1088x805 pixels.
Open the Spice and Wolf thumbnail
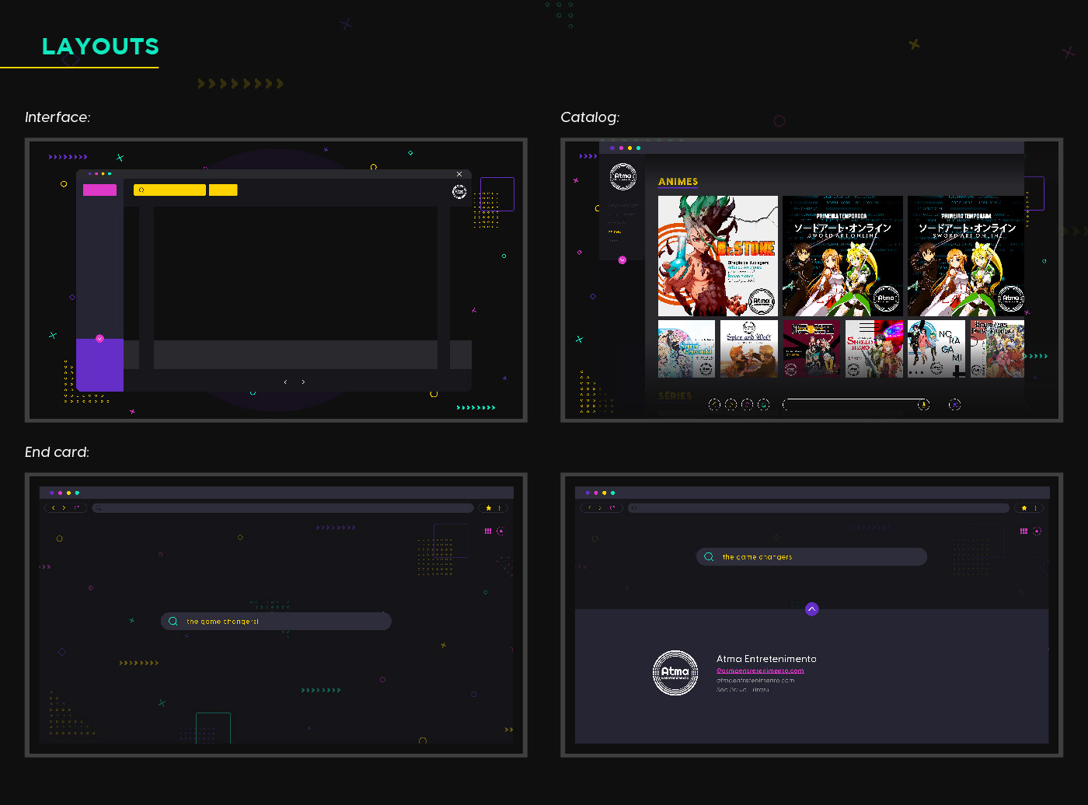click(x=749, y=349)
